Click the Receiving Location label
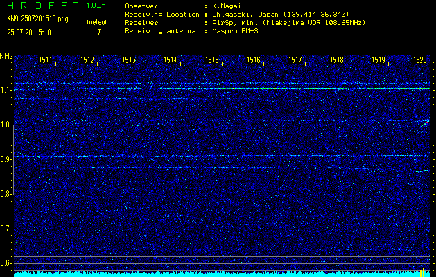 coord(162,14)
